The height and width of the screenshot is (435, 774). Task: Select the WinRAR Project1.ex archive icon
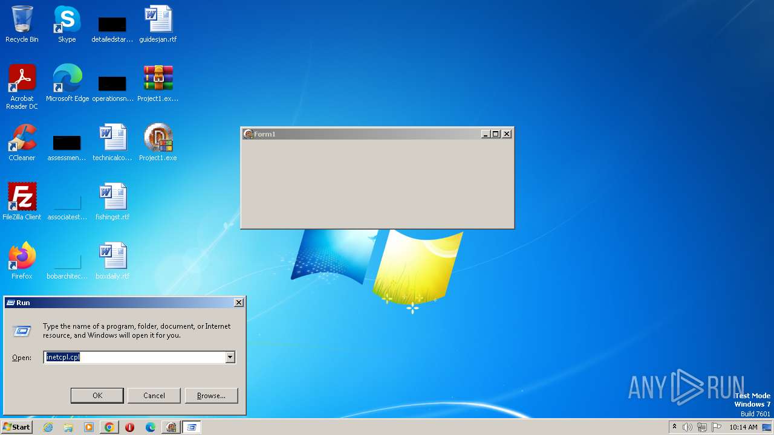pos(158,83)
